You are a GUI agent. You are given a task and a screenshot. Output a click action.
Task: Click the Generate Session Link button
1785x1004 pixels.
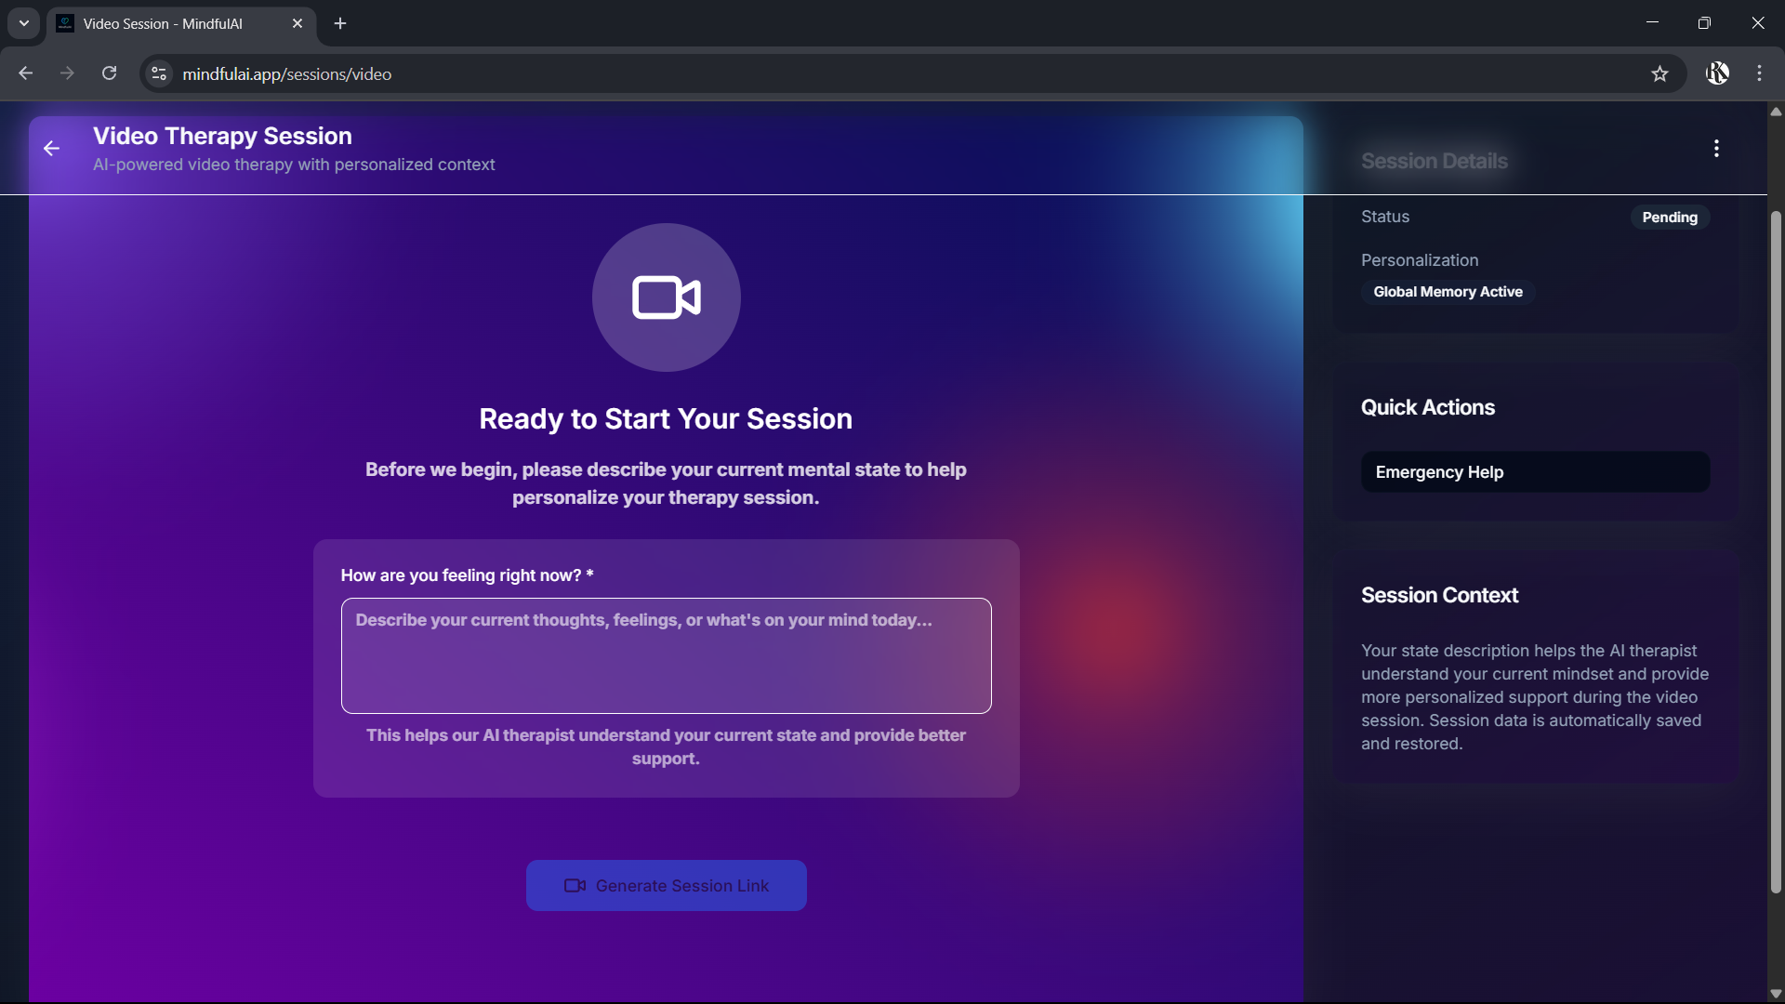(666, 885)
